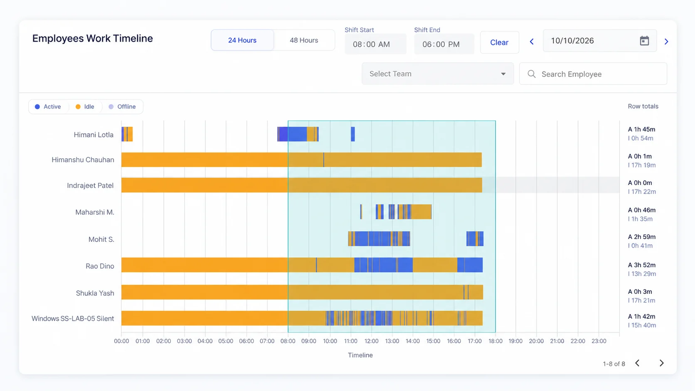Click the 1-8 of 8 pagination text
The height and width of the screenshot is (391, 695).
[x=614, y=364]
